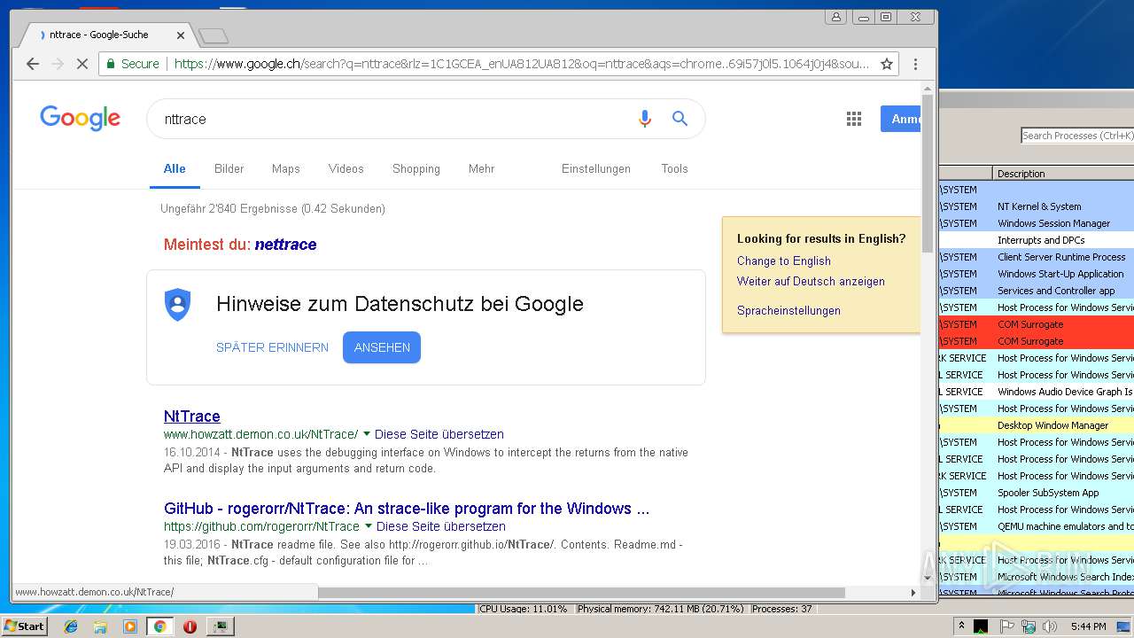Image resolution: width=1134 pixels, height=638 pixels.
Task: Click the forward navigation arrow
Action: coord(58,64)
